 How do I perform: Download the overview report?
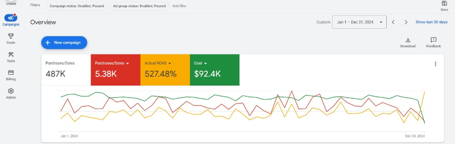point(408,40)
